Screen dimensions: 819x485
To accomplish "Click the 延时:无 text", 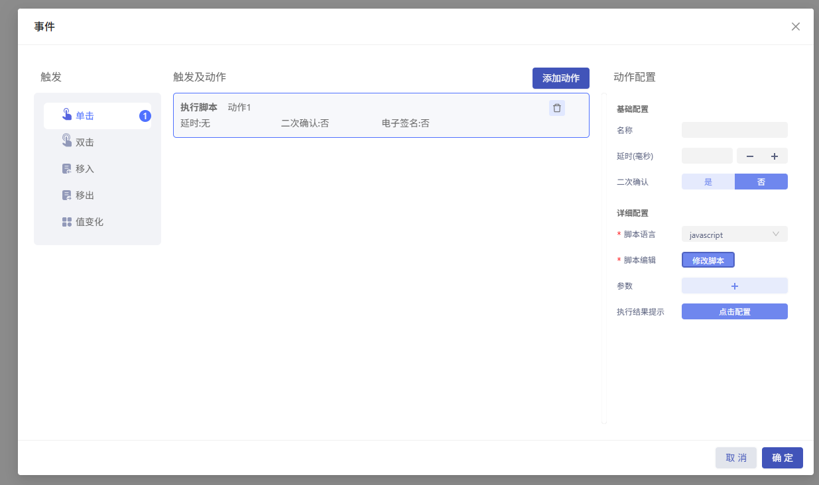I will [195, 123].
